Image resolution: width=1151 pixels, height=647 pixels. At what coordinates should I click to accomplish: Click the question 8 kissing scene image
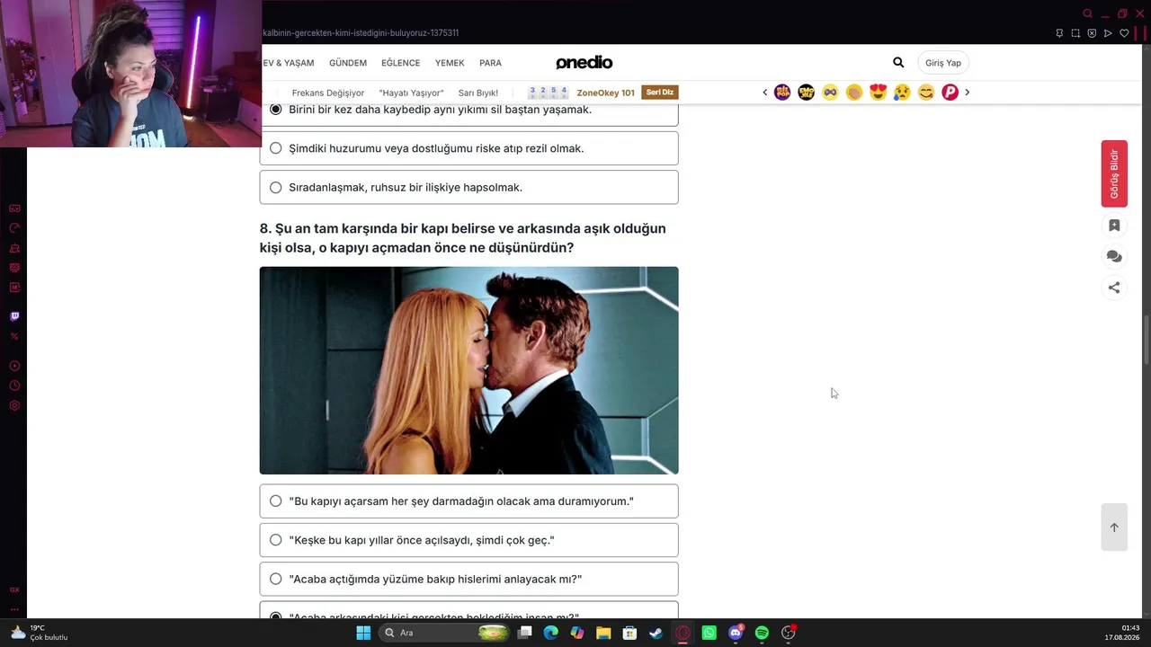468,370
